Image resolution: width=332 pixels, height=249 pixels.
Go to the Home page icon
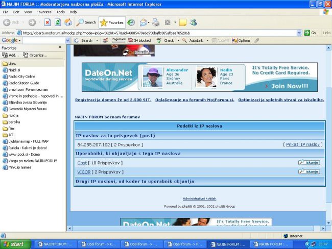point(68,22)
